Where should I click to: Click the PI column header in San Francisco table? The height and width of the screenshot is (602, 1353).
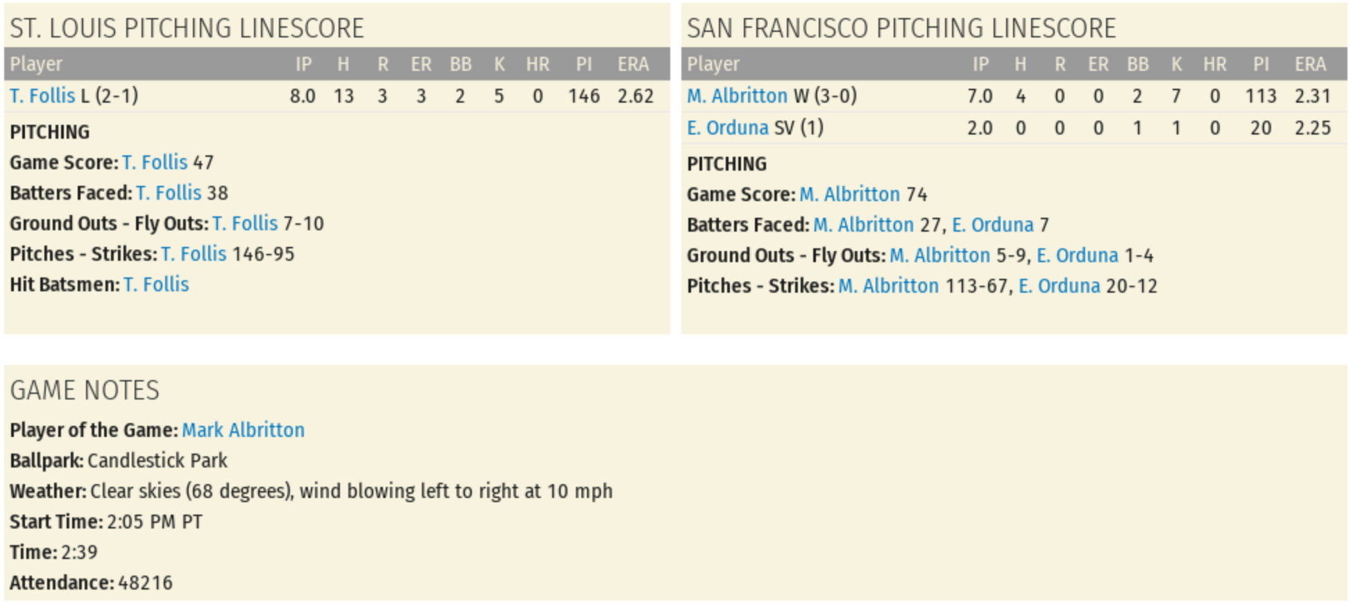point(1261,64)
